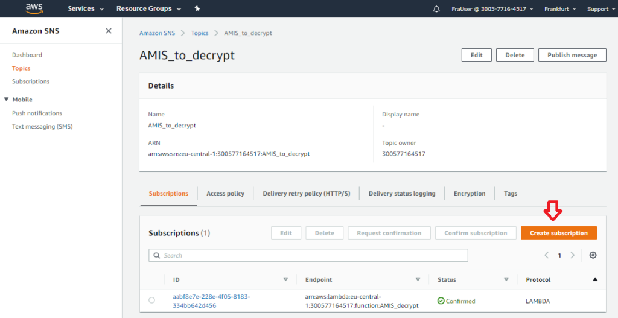Open the Frankfurt region selector
Image resolution: width=618 pixels, height=318 pixels.
click(x=559, y=9)
